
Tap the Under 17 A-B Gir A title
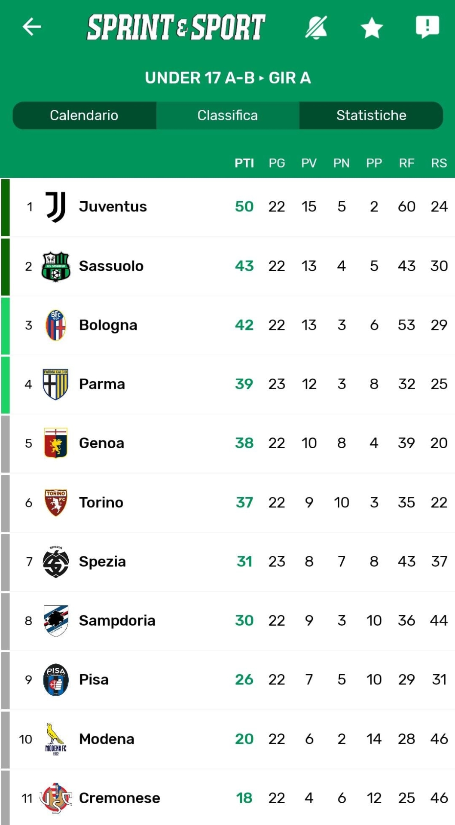tap(228, 78)
